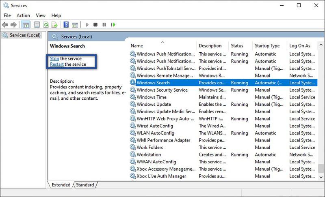Select the WLAN AutoConfig service name
The image size is (325, 197).
155,133
